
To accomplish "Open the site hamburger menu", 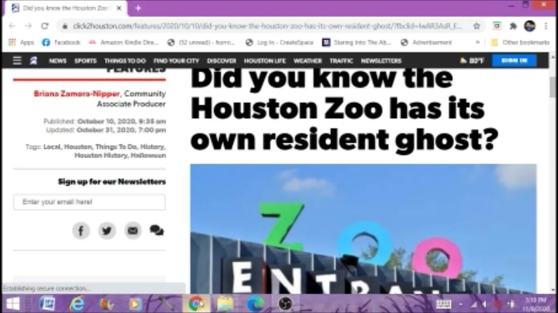I will (17, 60).
